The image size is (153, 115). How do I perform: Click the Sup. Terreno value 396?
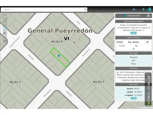[x=136, y=46]
